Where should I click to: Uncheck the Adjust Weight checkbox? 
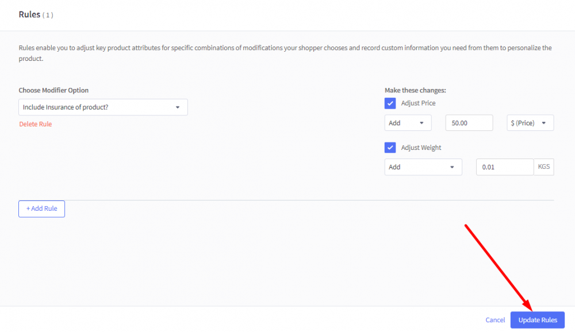click(390, 147)
